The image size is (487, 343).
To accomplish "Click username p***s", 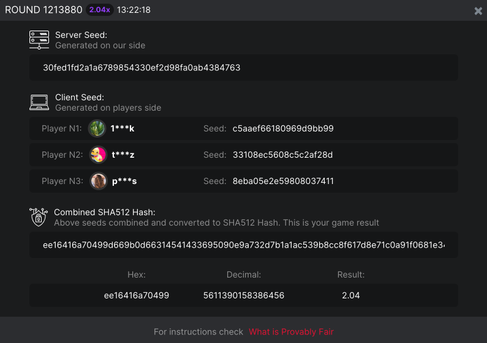I will point(124,181).
